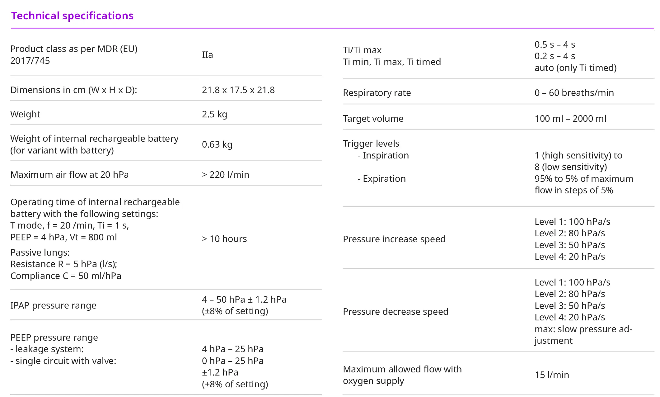Screen dimensions: 660x397
Task: Click the Target volume value 100 ml – 2000 ml
Action: click(x=570, y=119)
